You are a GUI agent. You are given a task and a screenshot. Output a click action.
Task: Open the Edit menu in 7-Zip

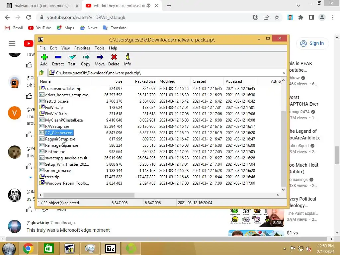[x=53, y=48]
